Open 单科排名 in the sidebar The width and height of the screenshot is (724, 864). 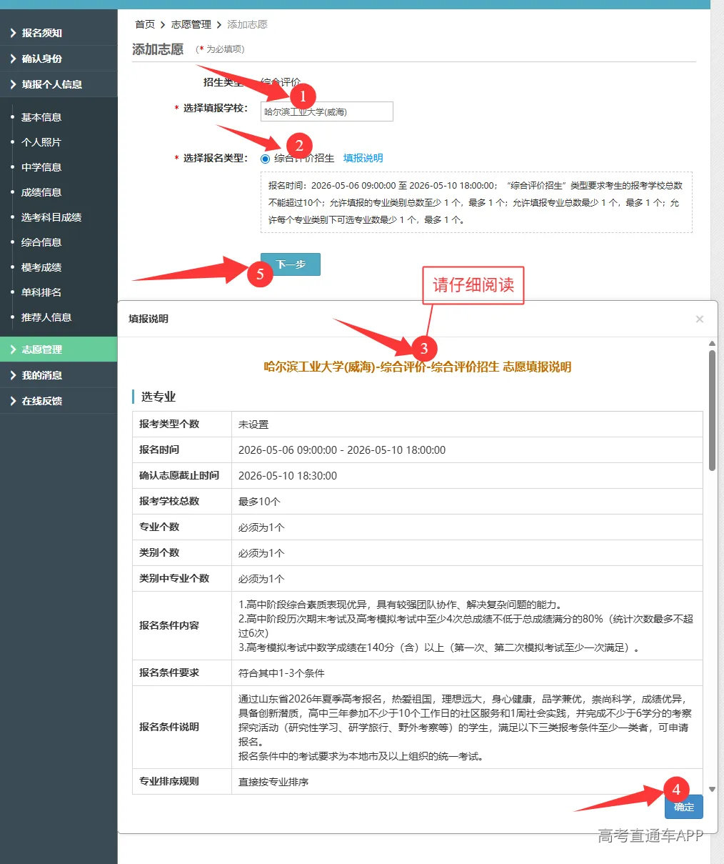[x=41, y=292]
